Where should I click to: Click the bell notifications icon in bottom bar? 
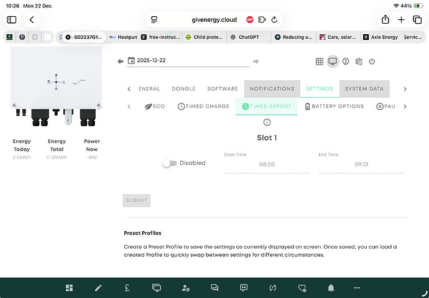[x=331, y=288]
